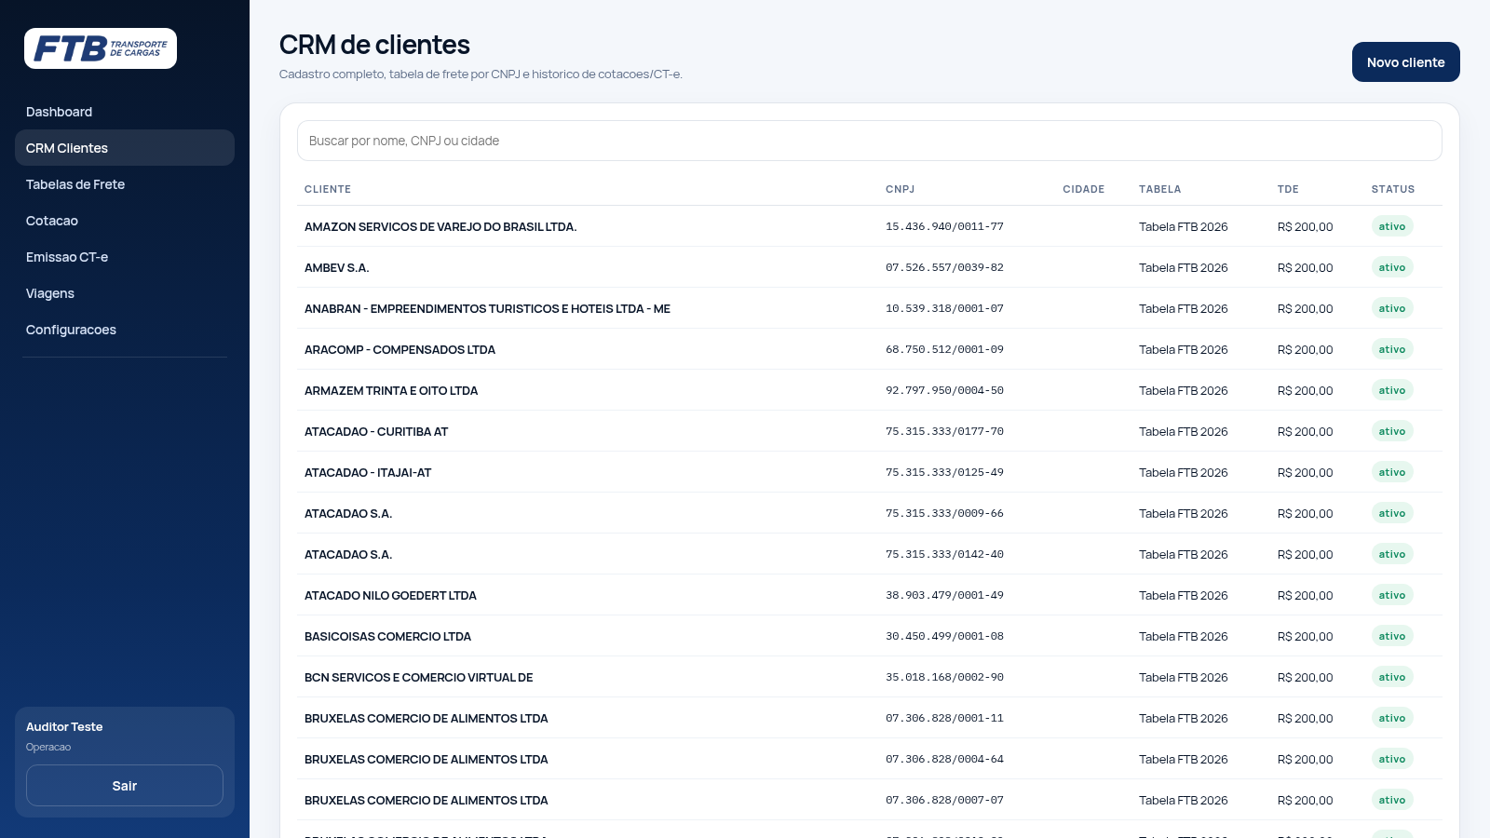This screenshot has height=838, width=1490.
Task: Click CNPJ 75.315.333/0009-66
Action: (x=944, y=513)
